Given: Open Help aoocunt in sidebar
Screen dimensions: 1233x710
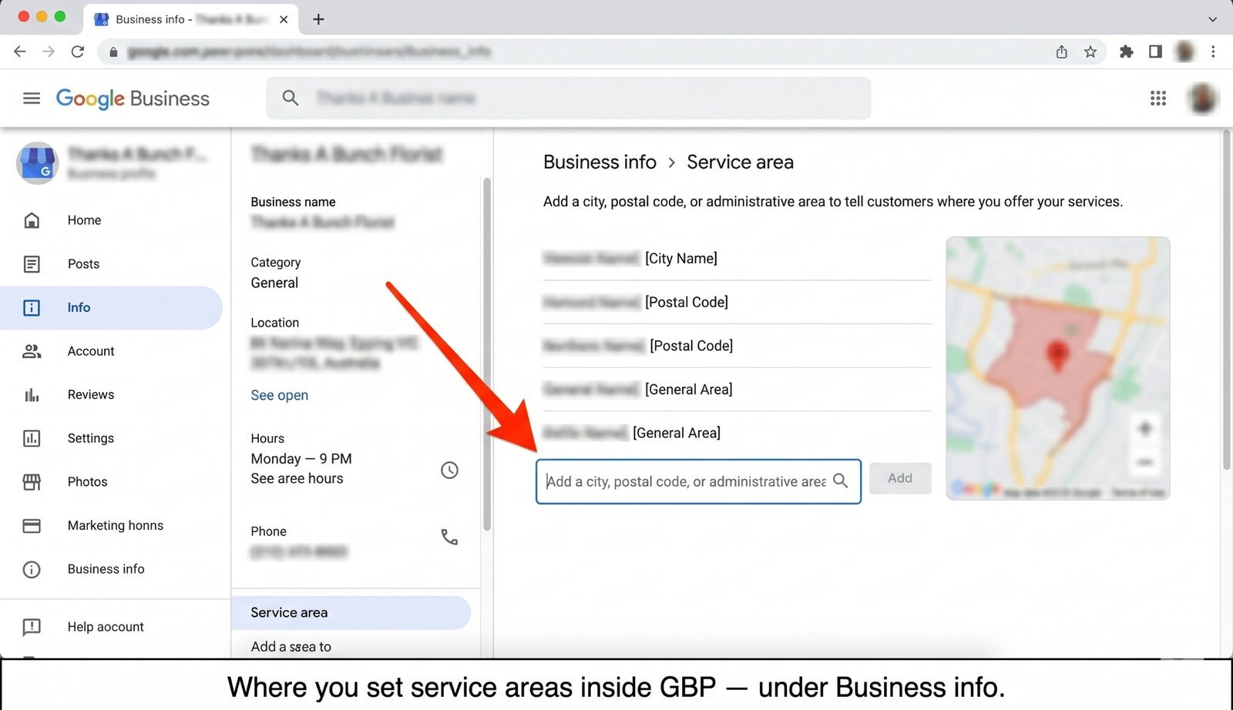Looking at the screenshot, I should [x=106, y=627].
